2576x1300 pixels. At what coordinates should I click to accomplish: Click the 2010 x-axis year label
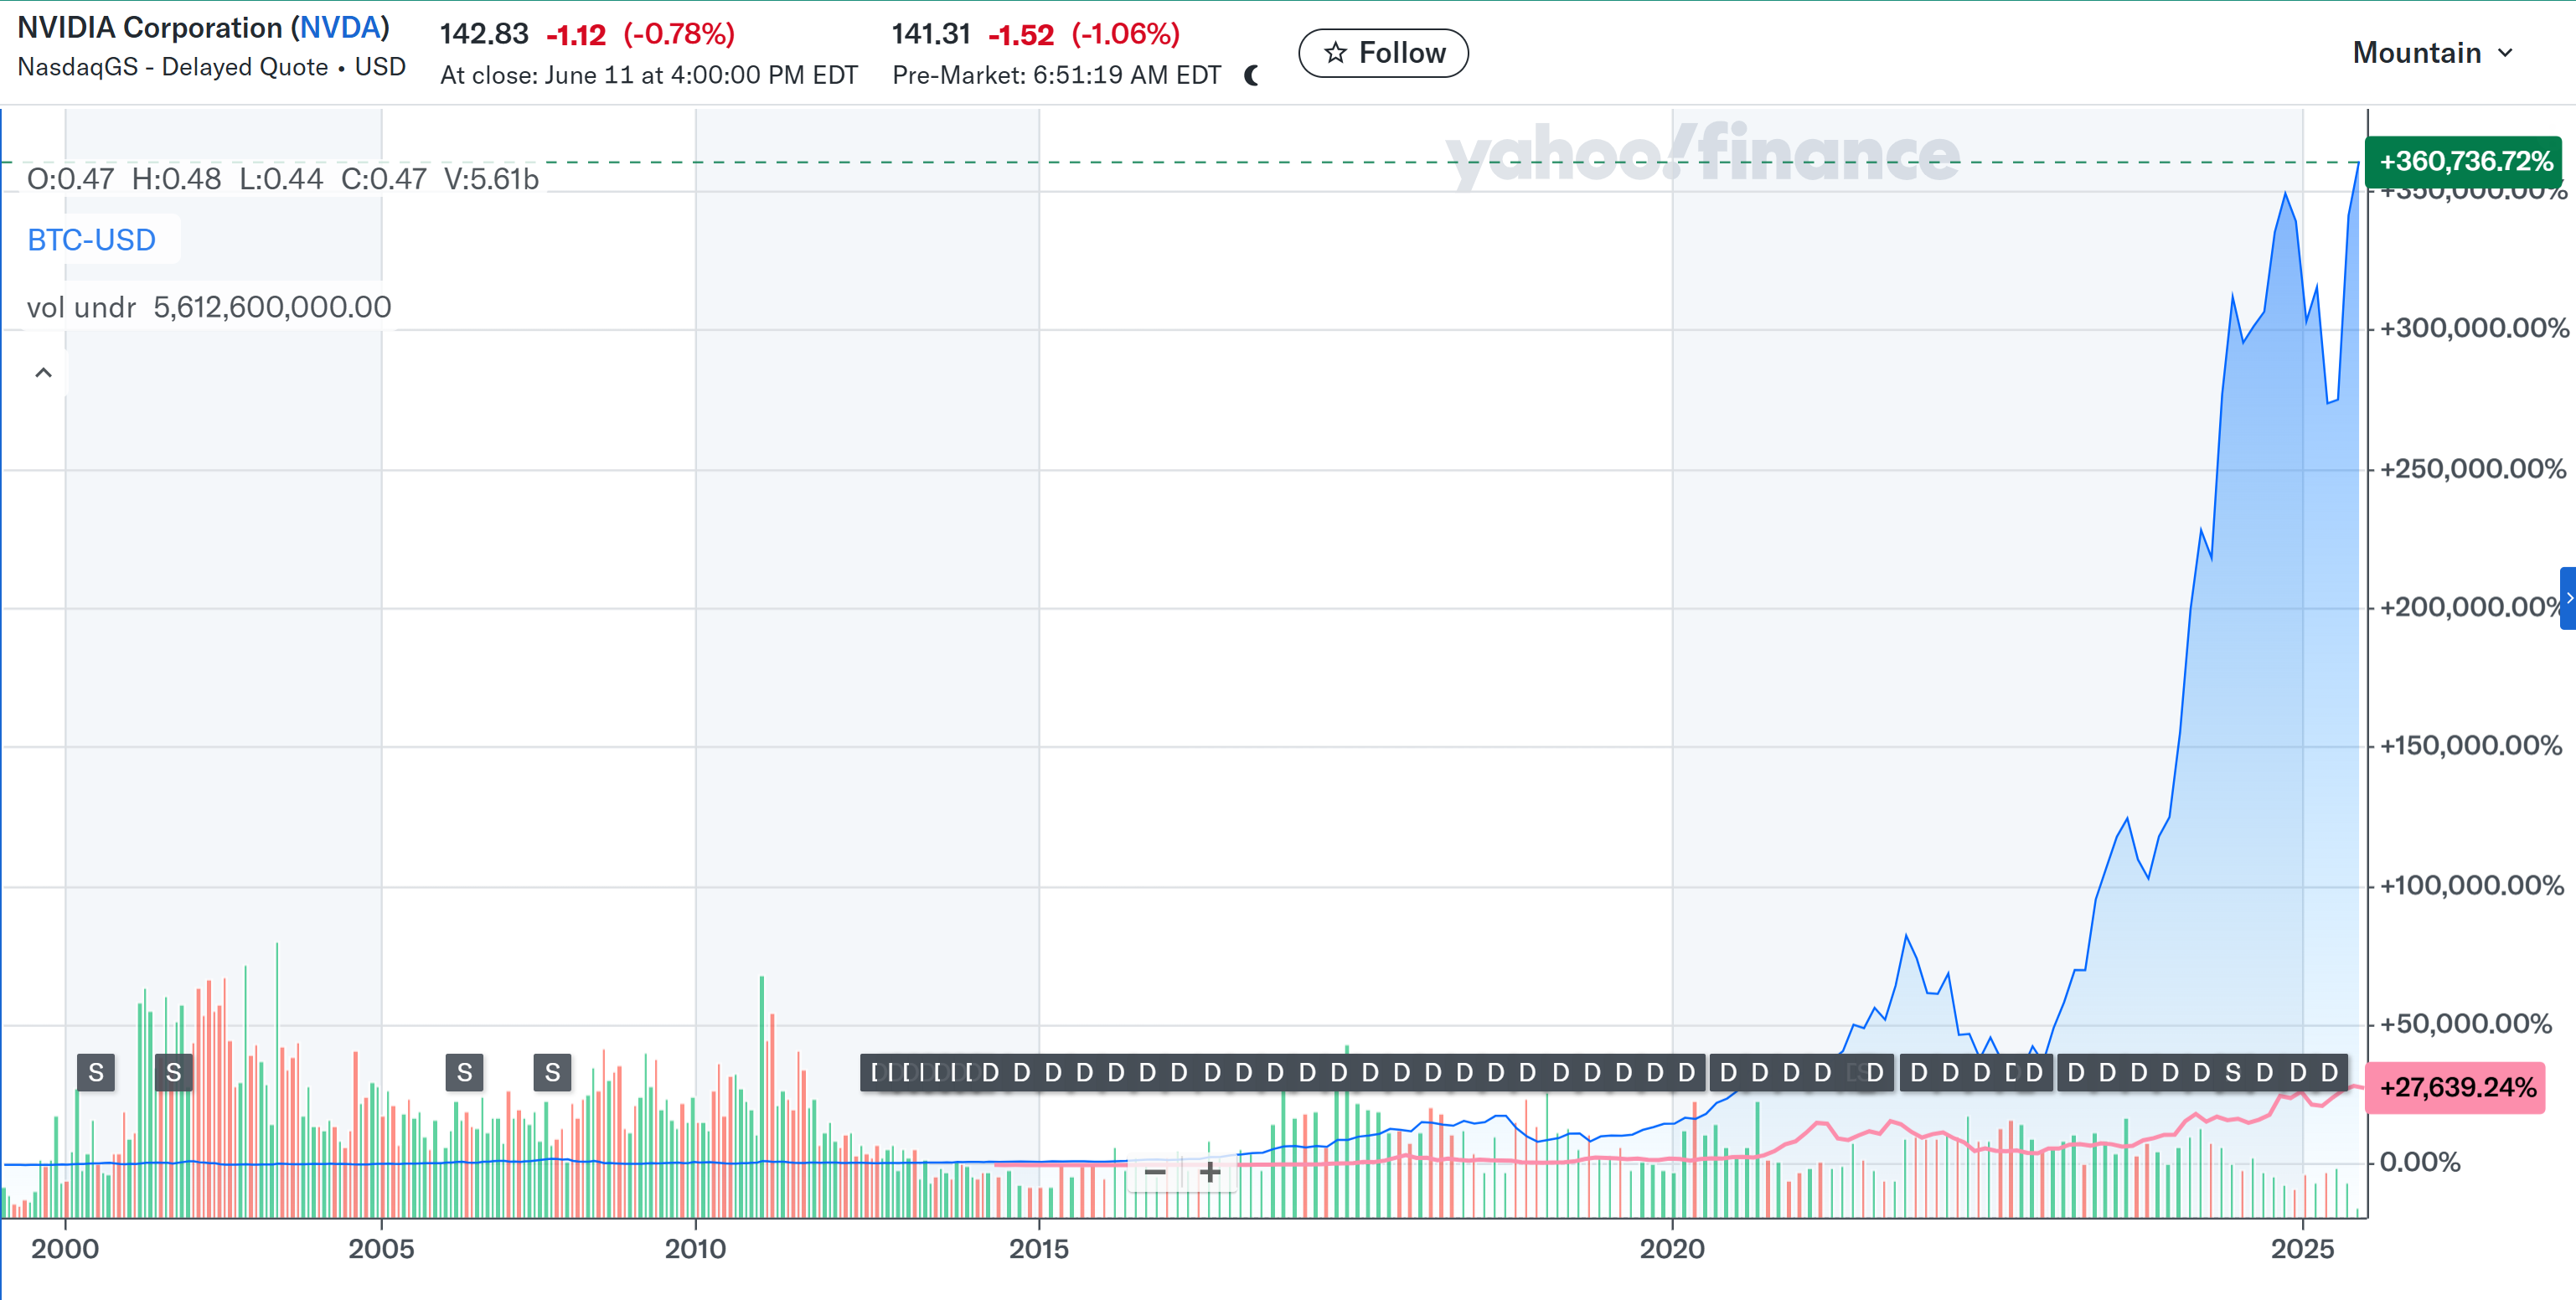click(x=696, y=1249)
